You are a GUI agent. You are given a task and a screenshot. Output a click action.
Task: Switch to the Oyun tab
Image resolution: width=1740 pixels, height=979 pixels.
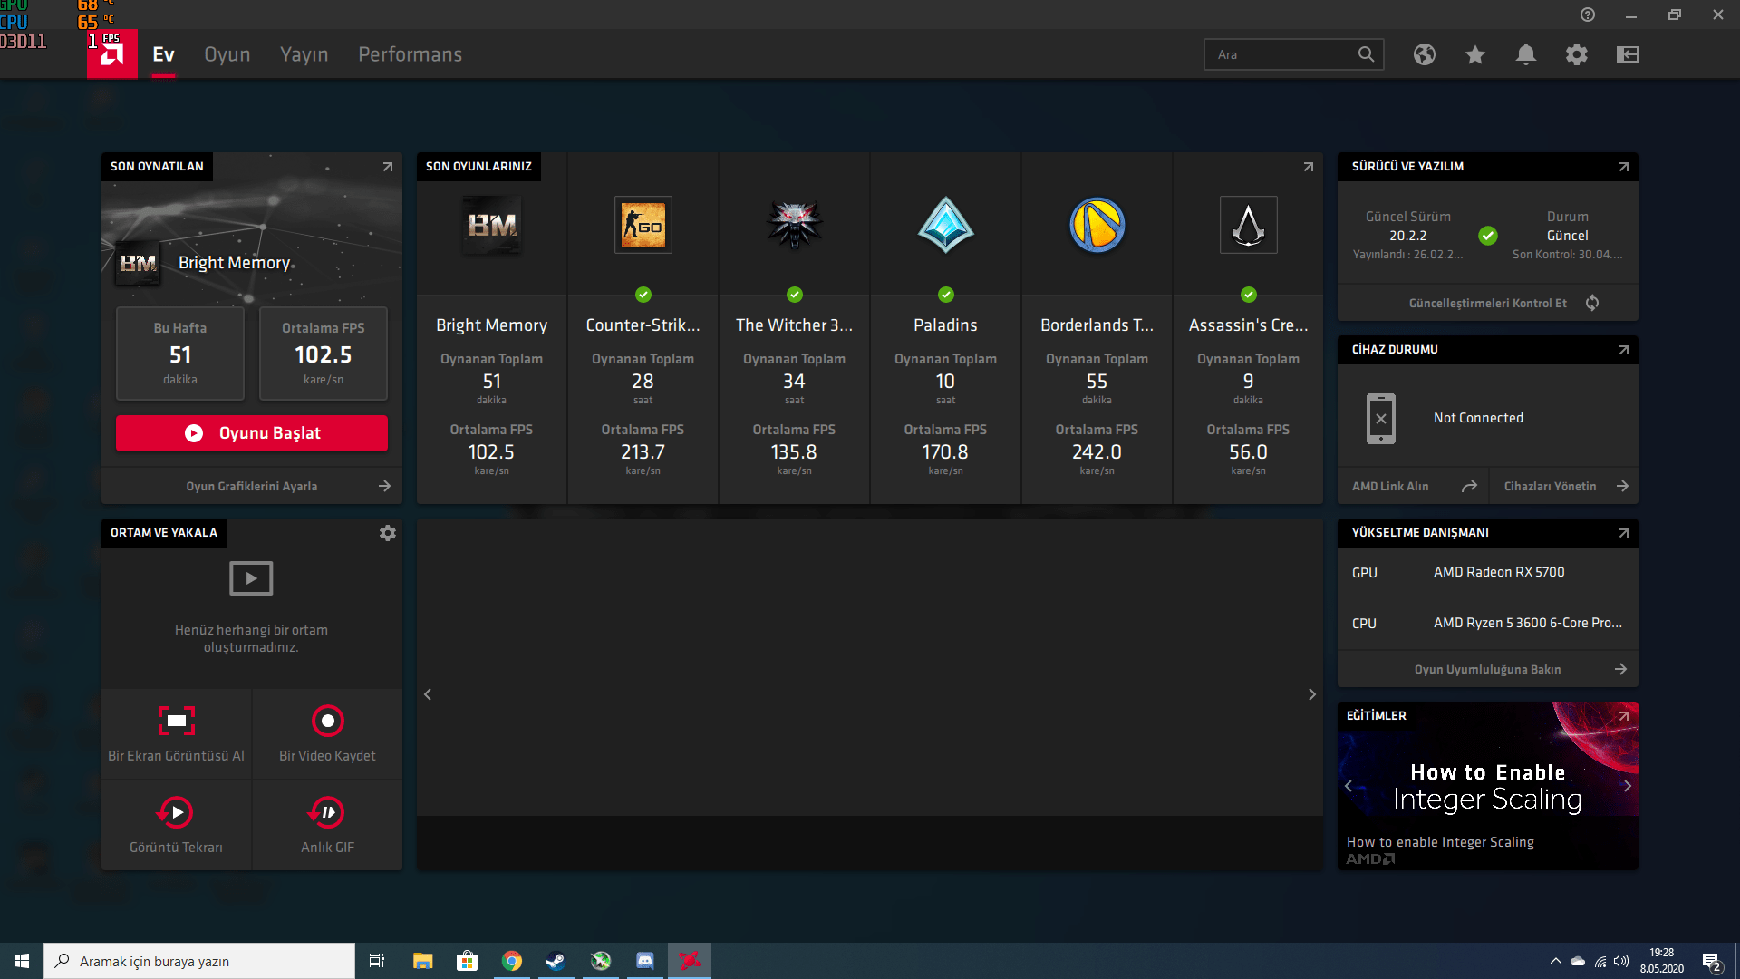click(227, 54)
